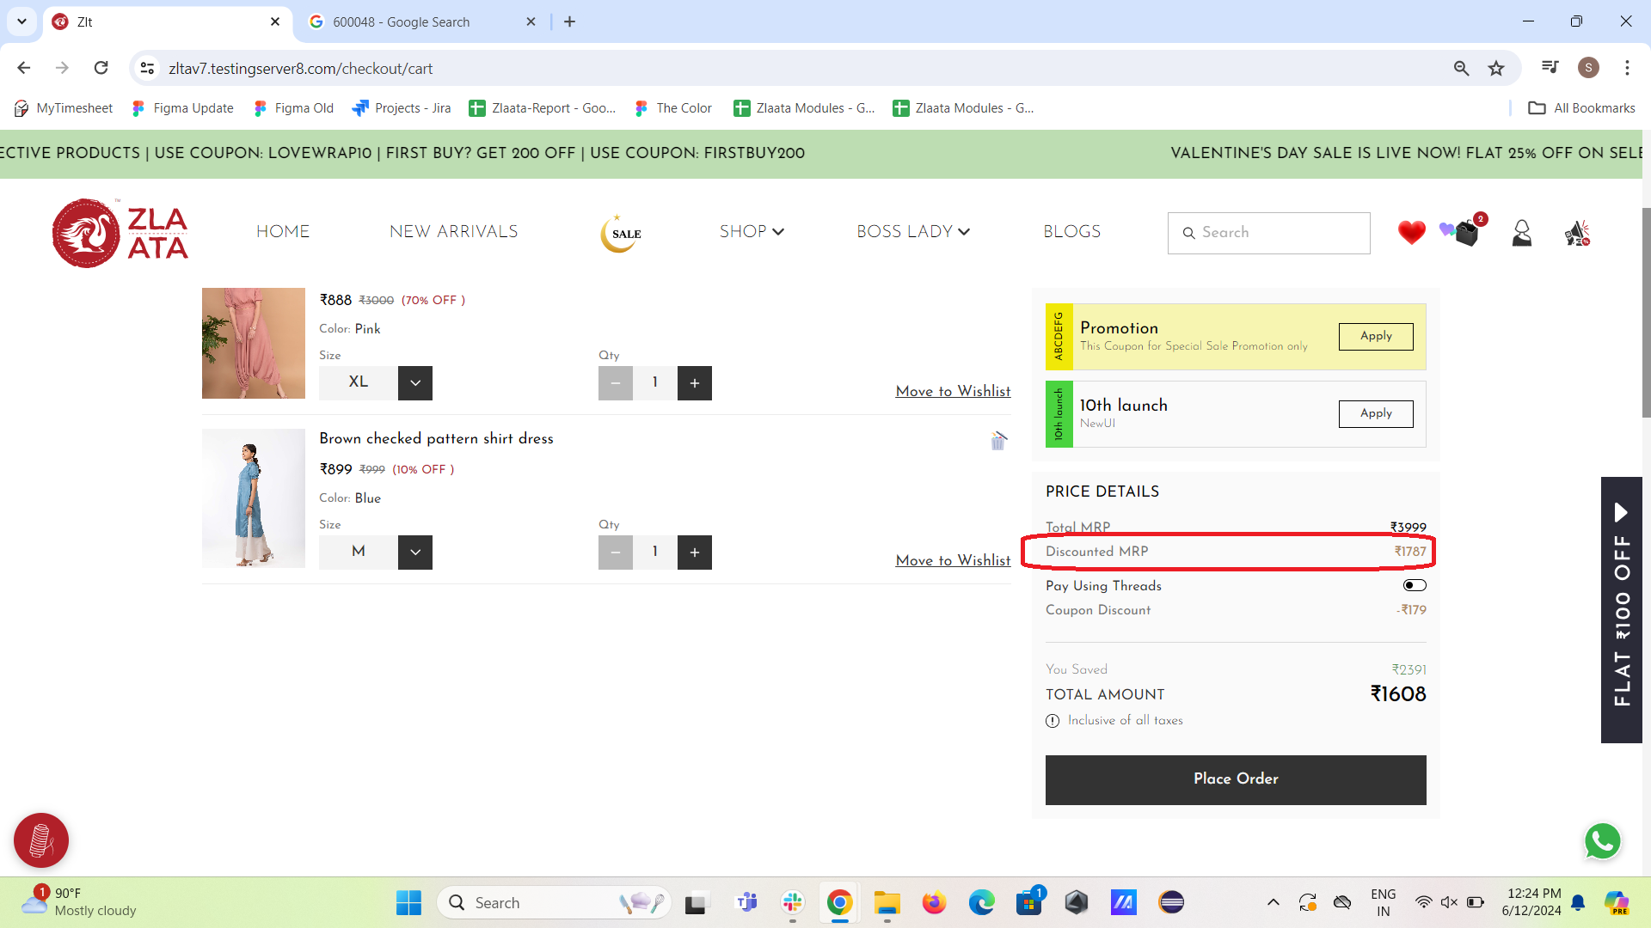Click the announcements megaphone icon in header

(1577, 233)
